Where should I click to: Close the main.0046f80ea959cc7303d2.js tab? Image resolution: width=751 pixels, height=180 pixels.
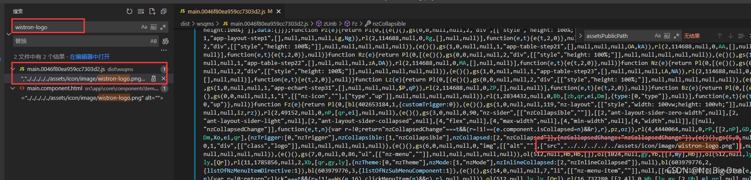coord(279,11)
